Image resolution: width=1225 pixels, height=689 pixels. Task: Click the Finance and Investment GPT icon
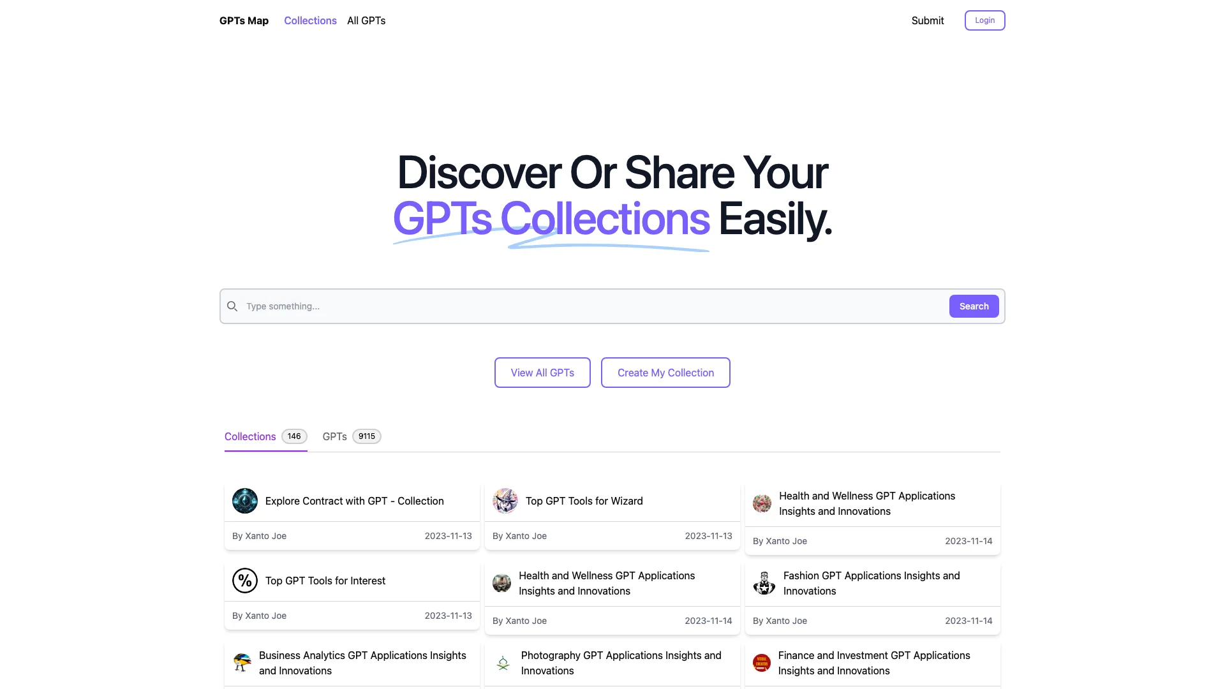coord(761,662)
